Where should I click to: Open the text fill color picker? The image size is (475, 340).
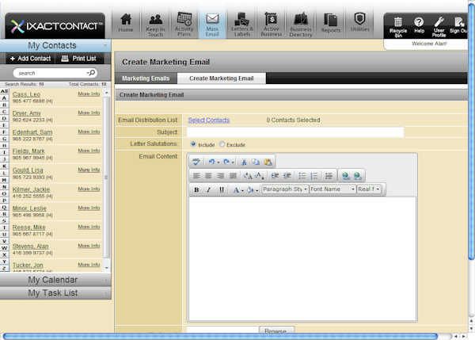[251, 190]
